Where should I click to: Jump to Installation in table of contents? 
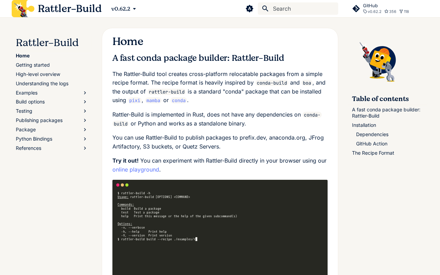coord(364,125)
